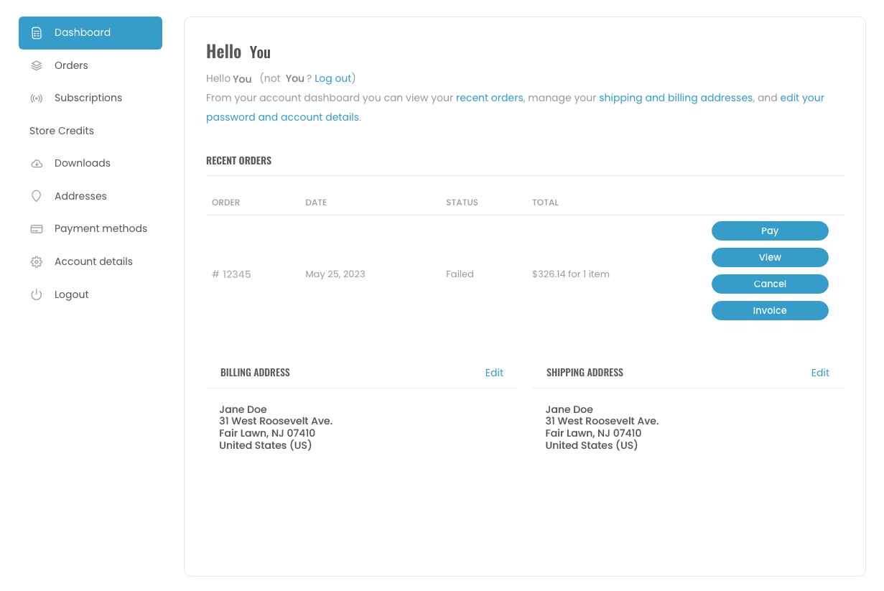The height and width of the screenshot is (591, 884).
Task: Click the Payment methods card icon
Action: [37, 229]
